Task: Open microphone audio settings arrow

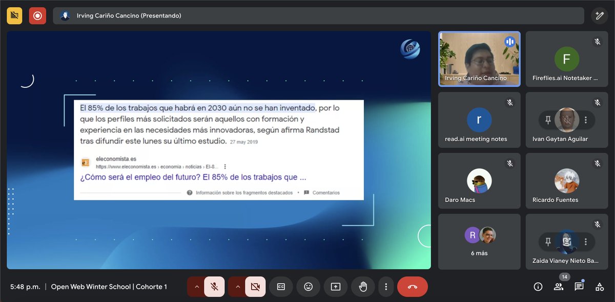Action: click(197, 287)
